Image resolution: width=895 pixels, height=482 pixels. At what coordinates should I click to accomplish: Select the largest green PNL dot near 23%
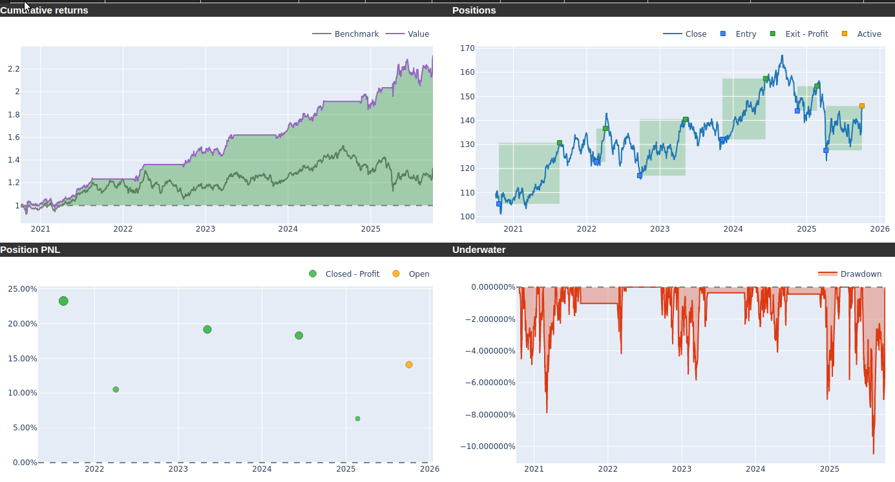63,301
